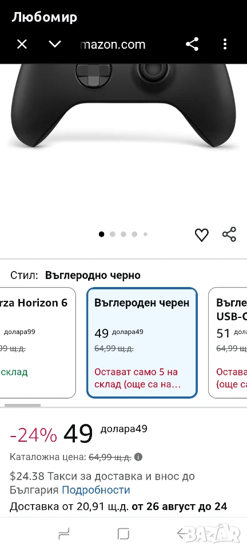Select the Въглероден черен style card
Screen dimensions: 247x550
pos(142,343)
